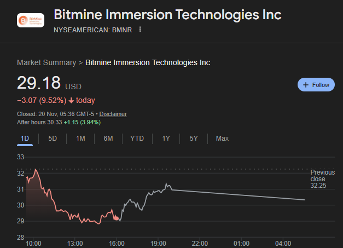Show the Max time range chart
Image resolution: width=343 pixels, height=248 pixels.
[222, 138]
